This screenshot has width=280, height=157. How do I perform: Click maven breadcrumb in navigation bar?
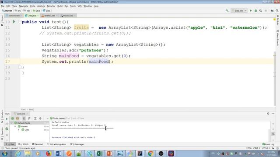[7, 10]
